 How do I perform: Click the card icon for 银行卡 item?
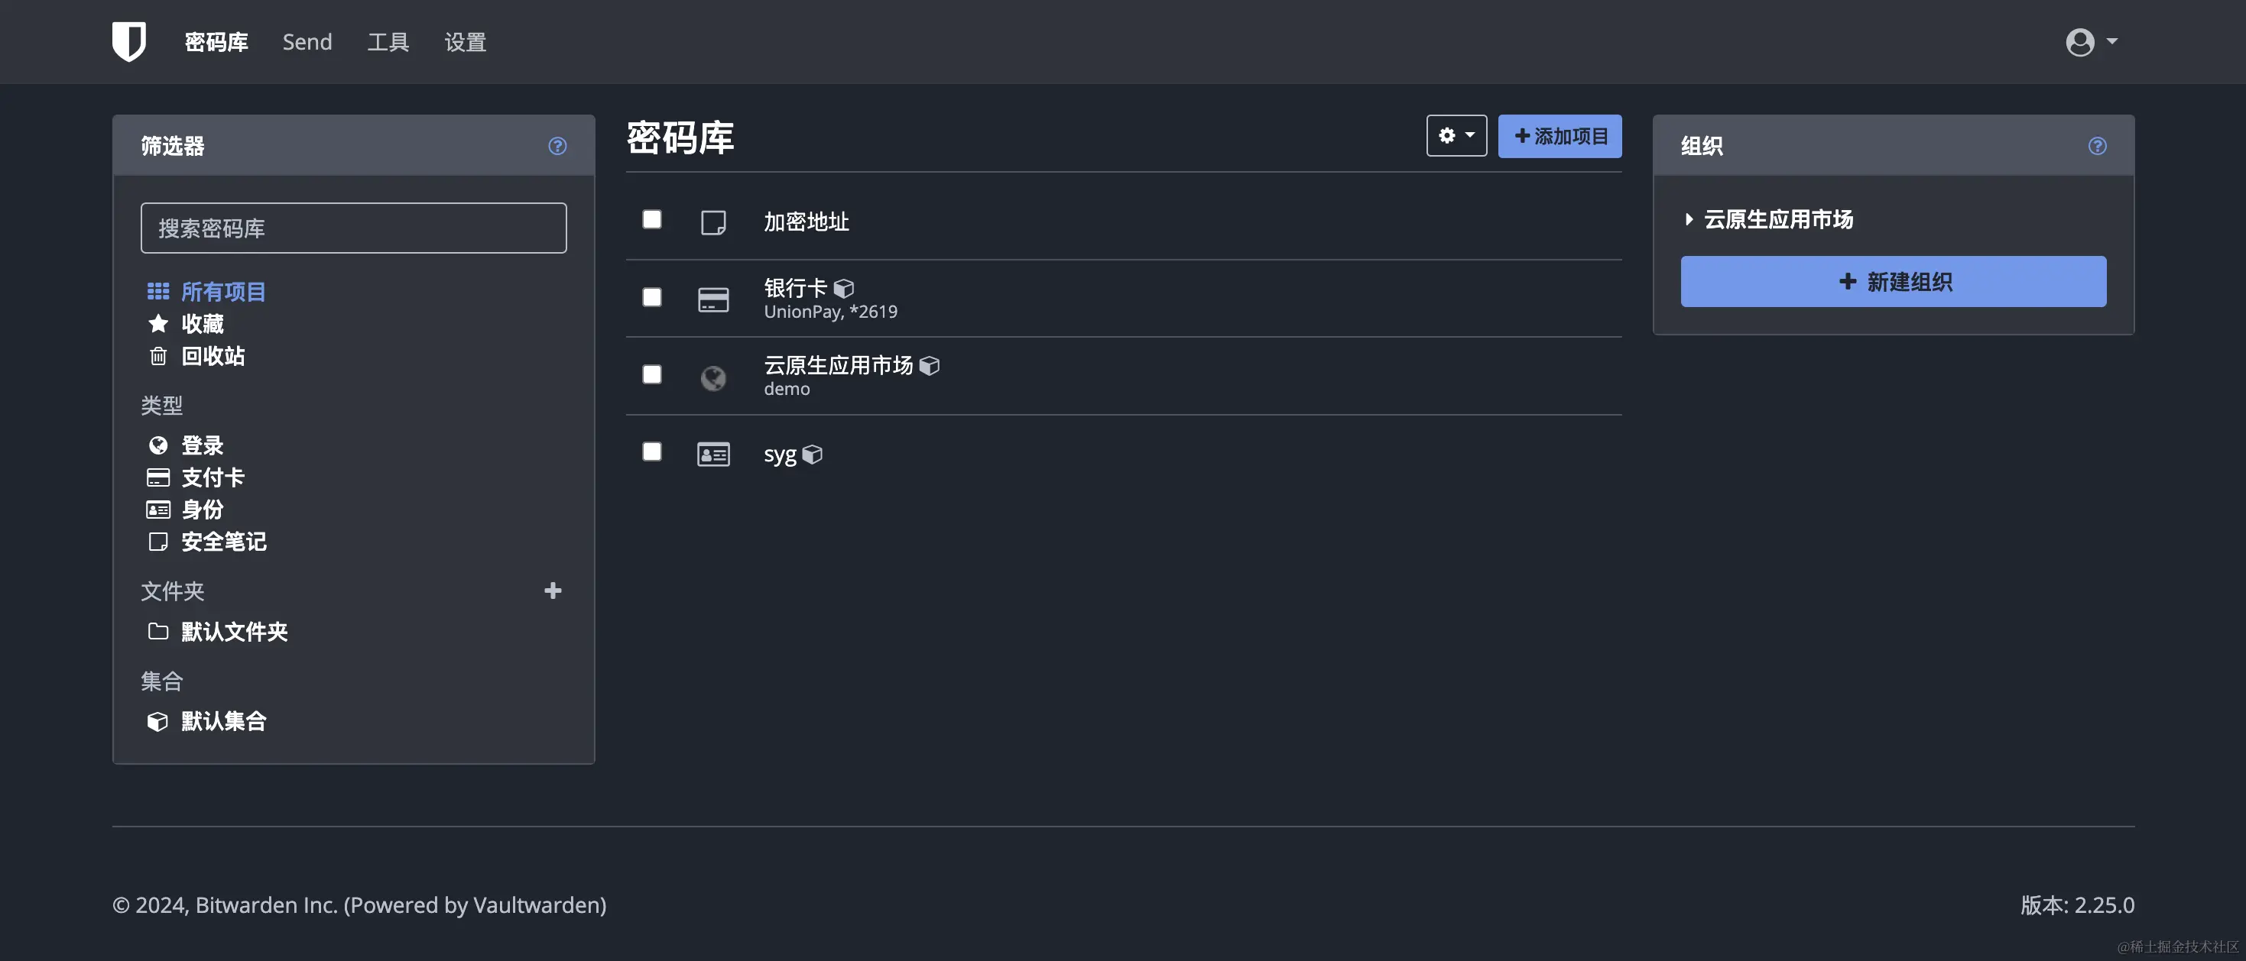[712, 299]
